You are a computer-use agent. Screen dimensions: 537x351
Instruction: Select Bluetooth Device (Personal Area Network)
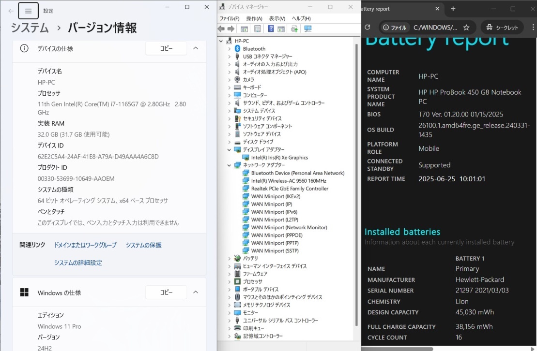[298, 173]
